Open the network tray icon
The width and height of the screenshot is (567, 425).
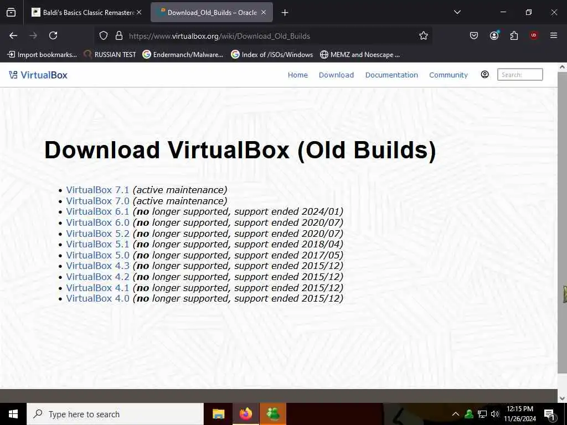[x=482, y=414]
